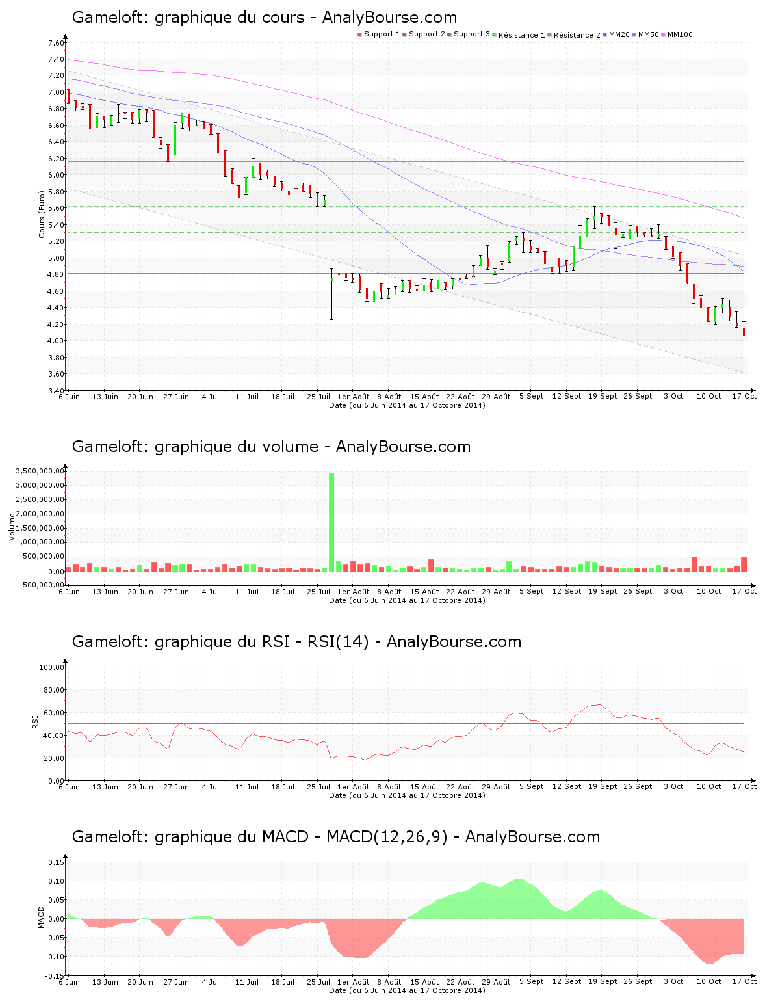Click the Résistance 1 green legend swatch

(x=495, y=34)
